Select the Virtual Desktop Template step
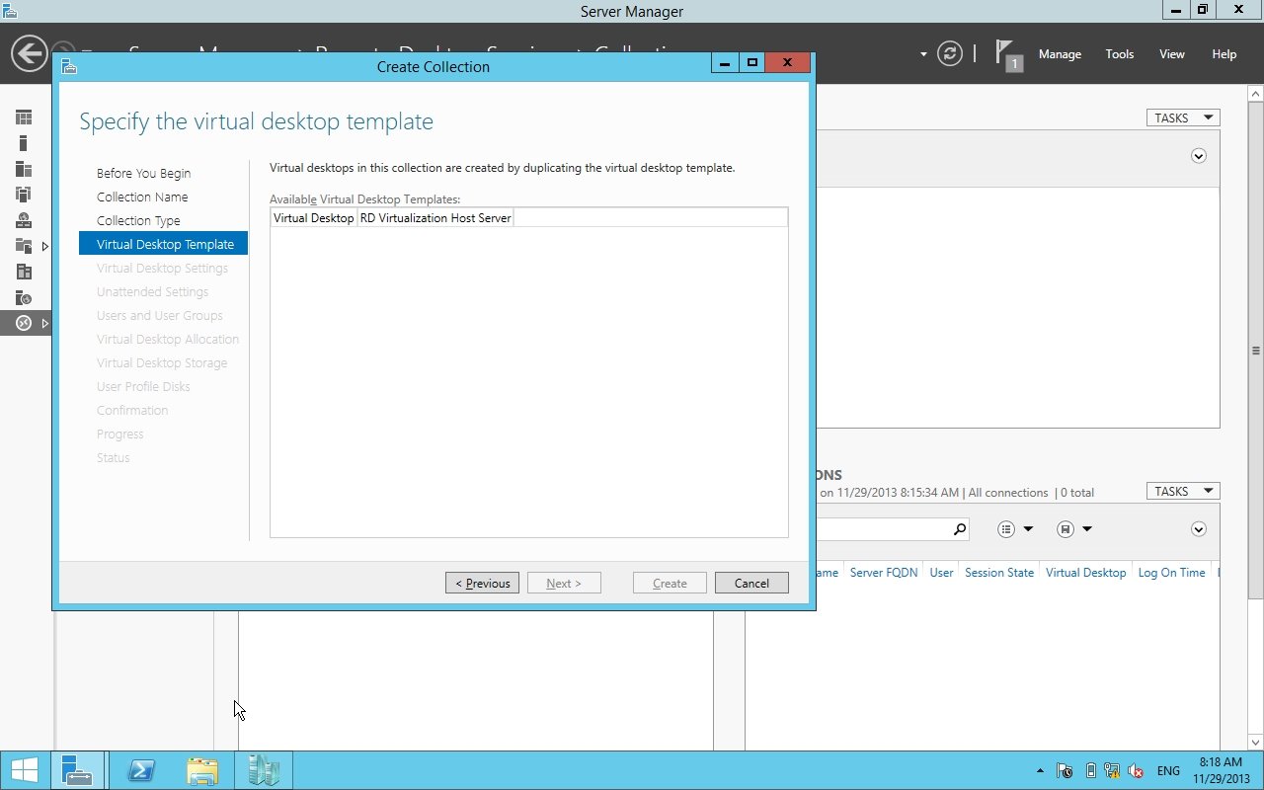This screenshot has height=790, width=1264. [163, 244]
